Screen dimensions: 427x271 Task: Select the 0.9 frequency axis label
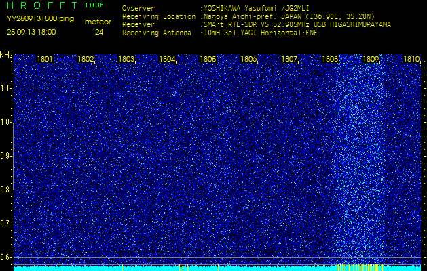pyautogui.click(x=6, y=156)
